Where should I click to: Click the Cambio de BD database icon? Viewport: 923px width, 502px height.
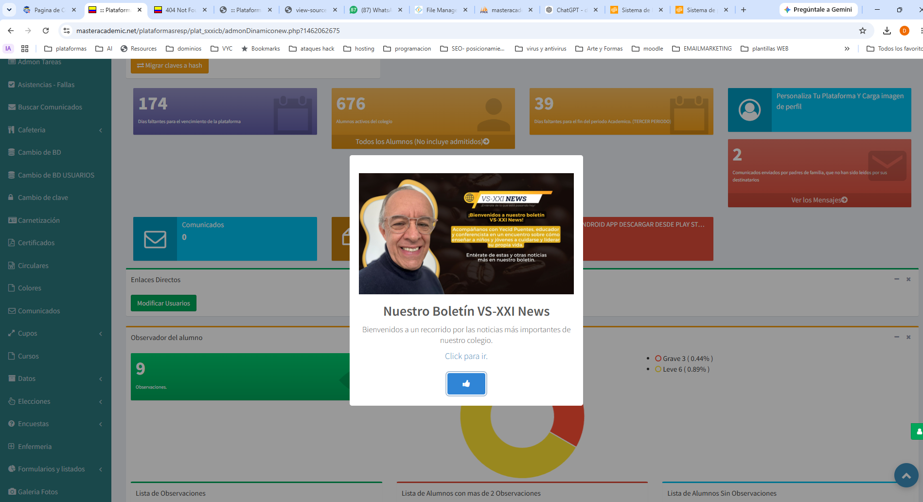pos(12,152)
